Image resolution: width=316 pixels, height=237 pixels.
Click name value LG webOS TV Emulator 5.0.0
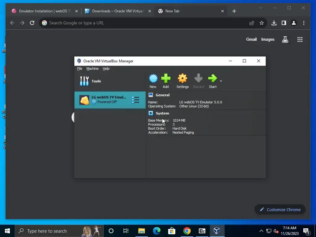(x=201, y=102)
